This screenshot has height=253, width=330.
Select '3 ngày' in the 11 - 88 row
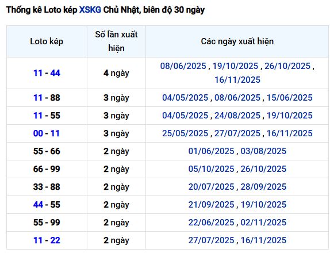pyautogui.click(x=116, y=98)
